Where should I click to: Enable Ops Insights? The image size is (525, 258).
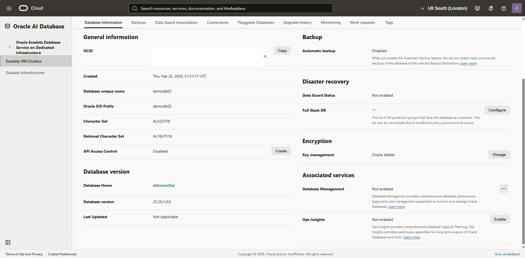(x=500, y=219)
